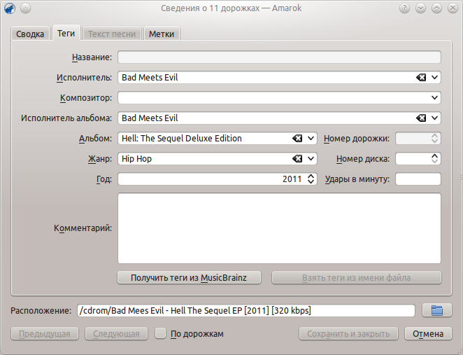Decrease the Номер диска spinner value
Screen dimensions: 463x355
434,161
